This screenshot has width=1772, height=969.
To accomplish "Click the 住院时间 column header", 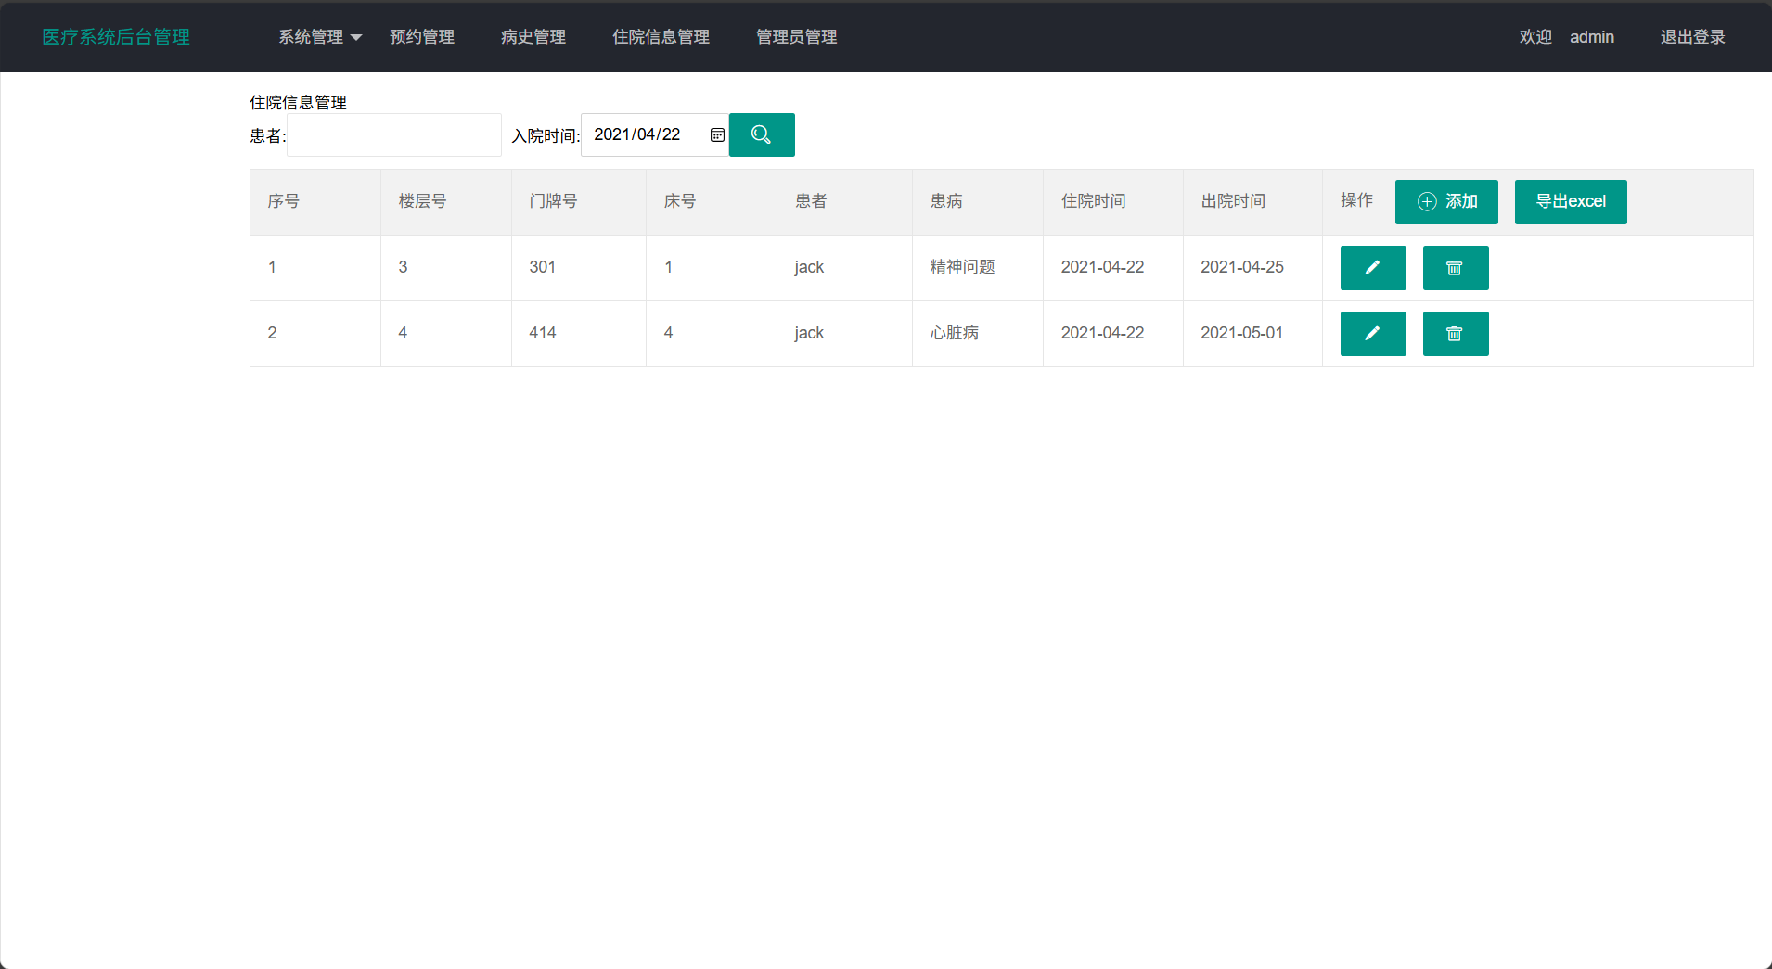I will (x=1093, y=201).
